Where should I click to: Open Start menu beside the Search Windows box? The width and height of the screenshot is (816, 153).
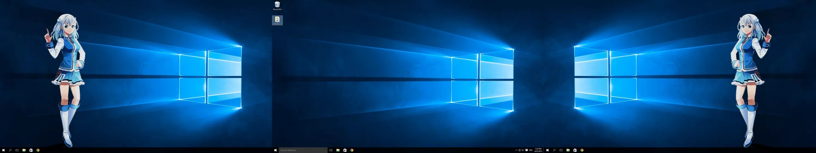[x=275, y=150]
